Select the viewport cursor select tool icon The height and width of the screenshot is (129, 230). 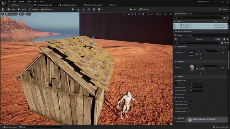[x=123, y=14]
